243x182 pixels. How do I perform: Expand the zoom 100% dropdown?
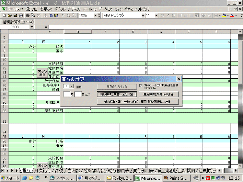point(95,15)
